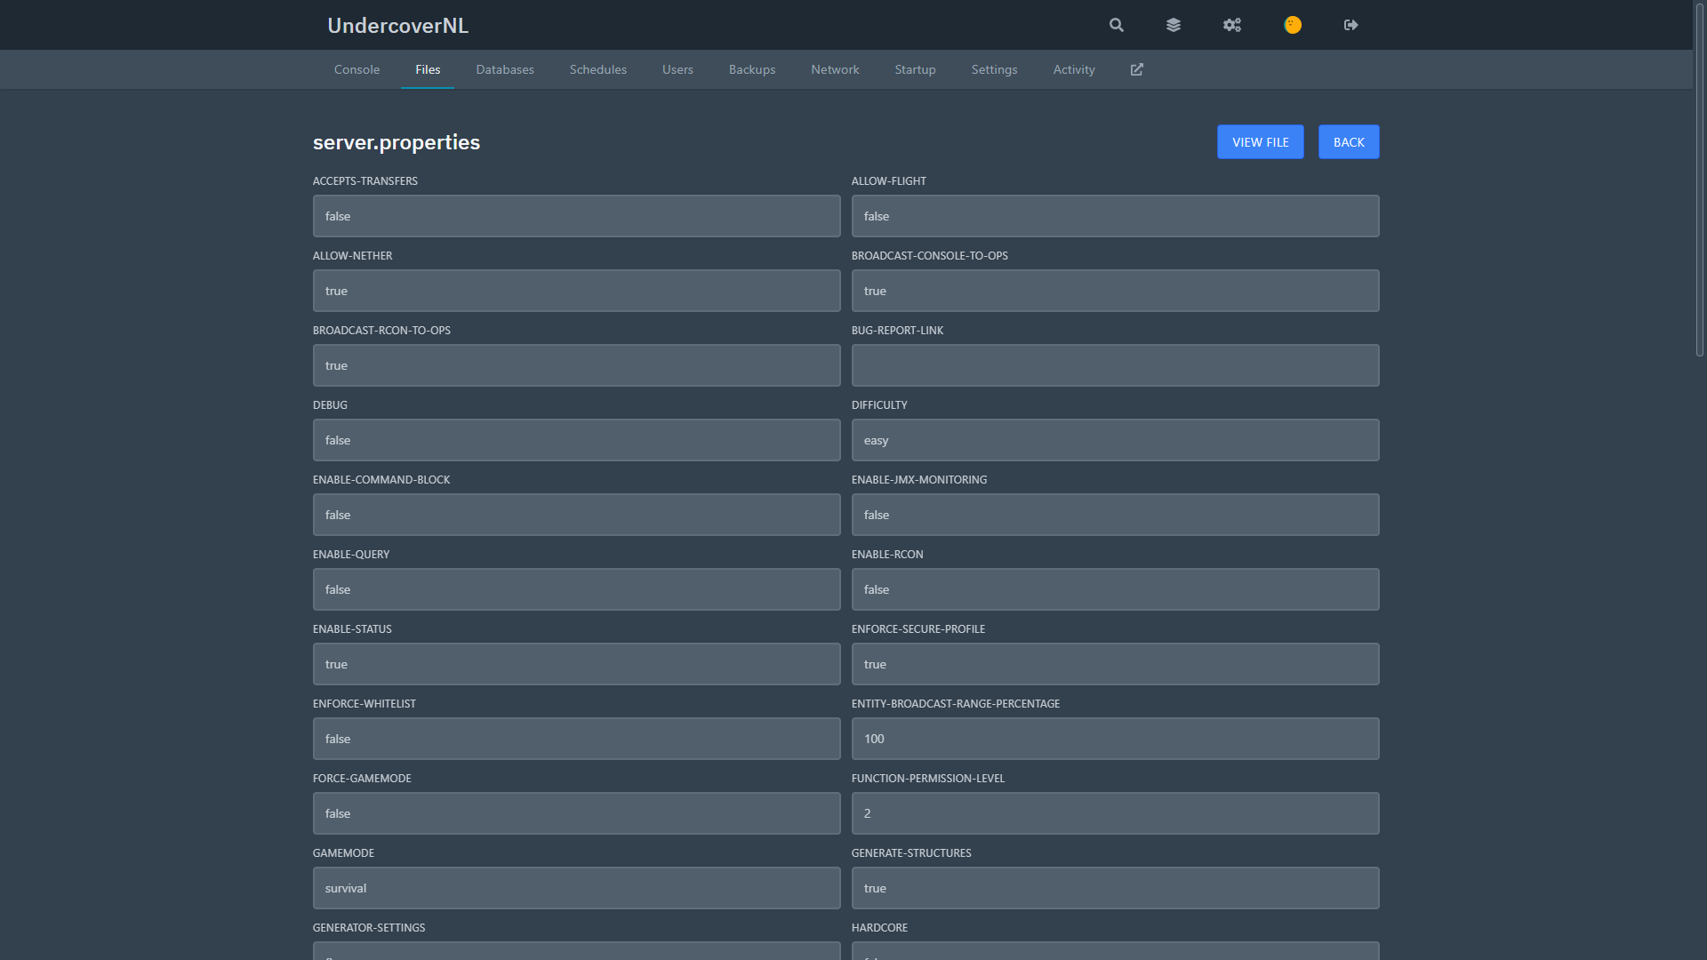Go to the Schedules tab

597,68
